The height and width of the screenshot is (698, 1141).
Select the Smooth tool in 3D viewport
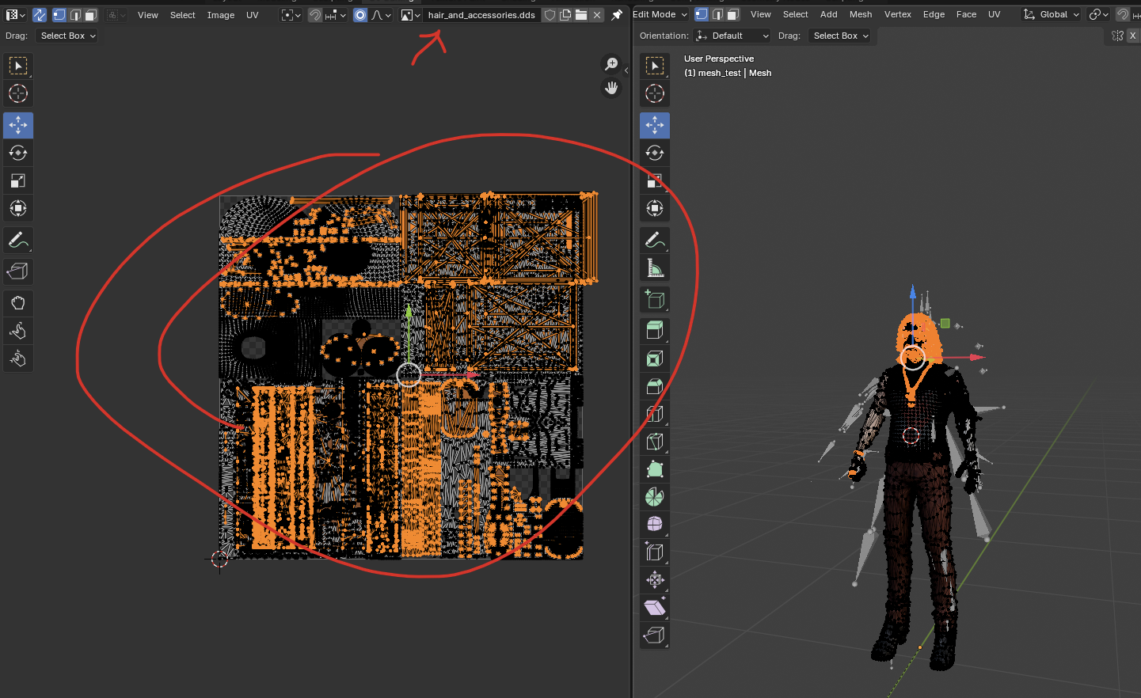pos(655,525)
